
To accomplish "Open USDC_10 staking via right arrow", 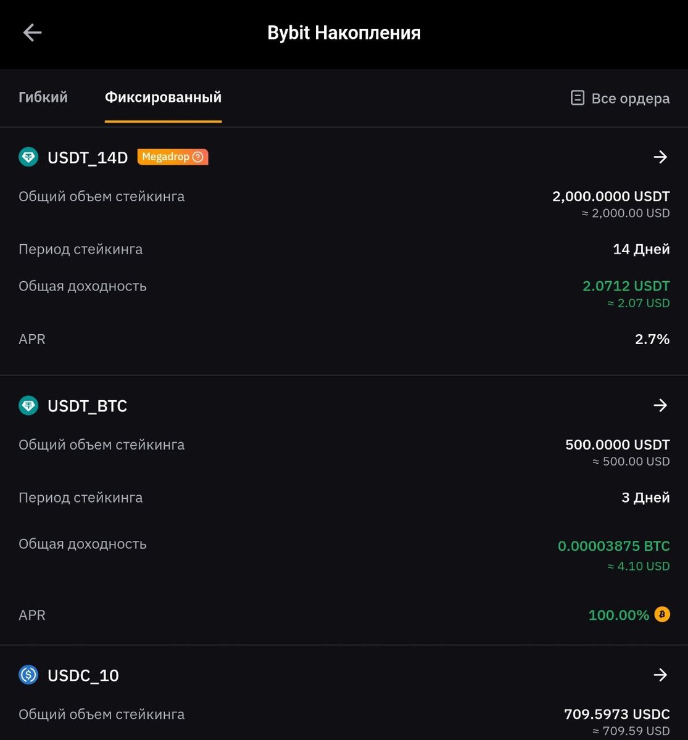I will click(660, 675).
